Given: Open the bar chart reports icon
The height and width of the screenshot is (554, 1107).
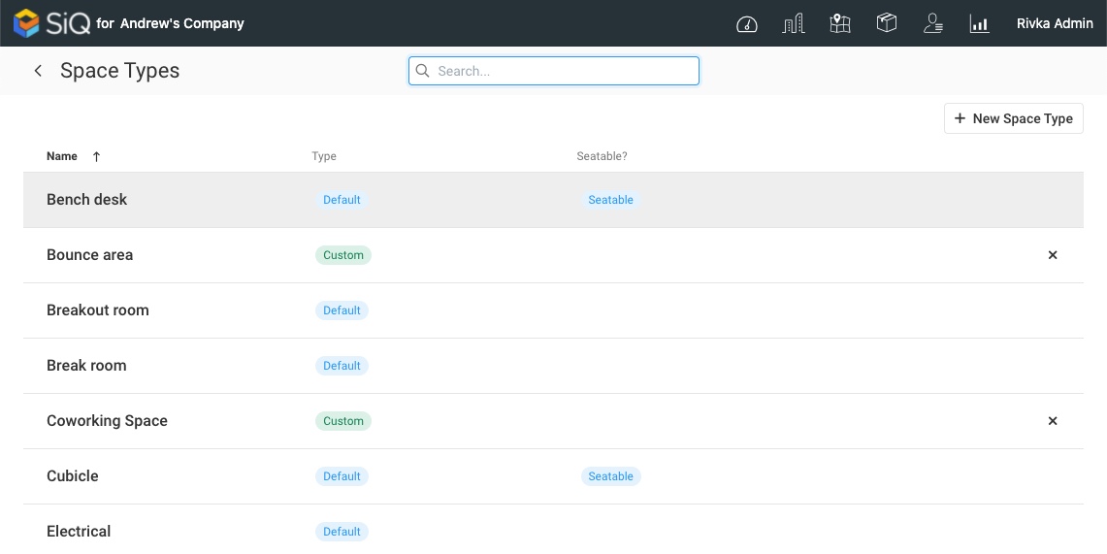Looking at the screenshot, I should click(x=979, y=24).
